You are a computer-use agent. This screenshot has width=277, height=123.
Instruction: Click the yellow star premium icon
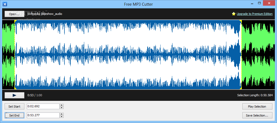pos(234,14)
